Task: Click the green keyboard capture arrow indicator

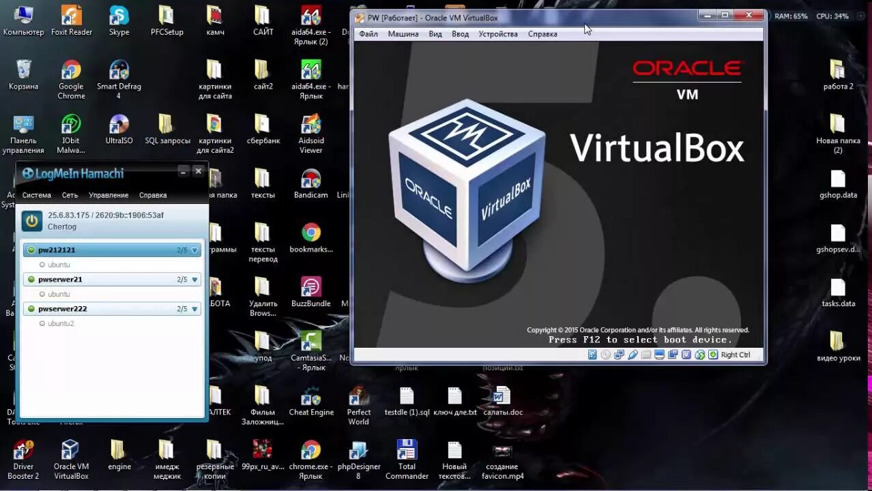Action: pyautogui.click(x=713, y=355)
